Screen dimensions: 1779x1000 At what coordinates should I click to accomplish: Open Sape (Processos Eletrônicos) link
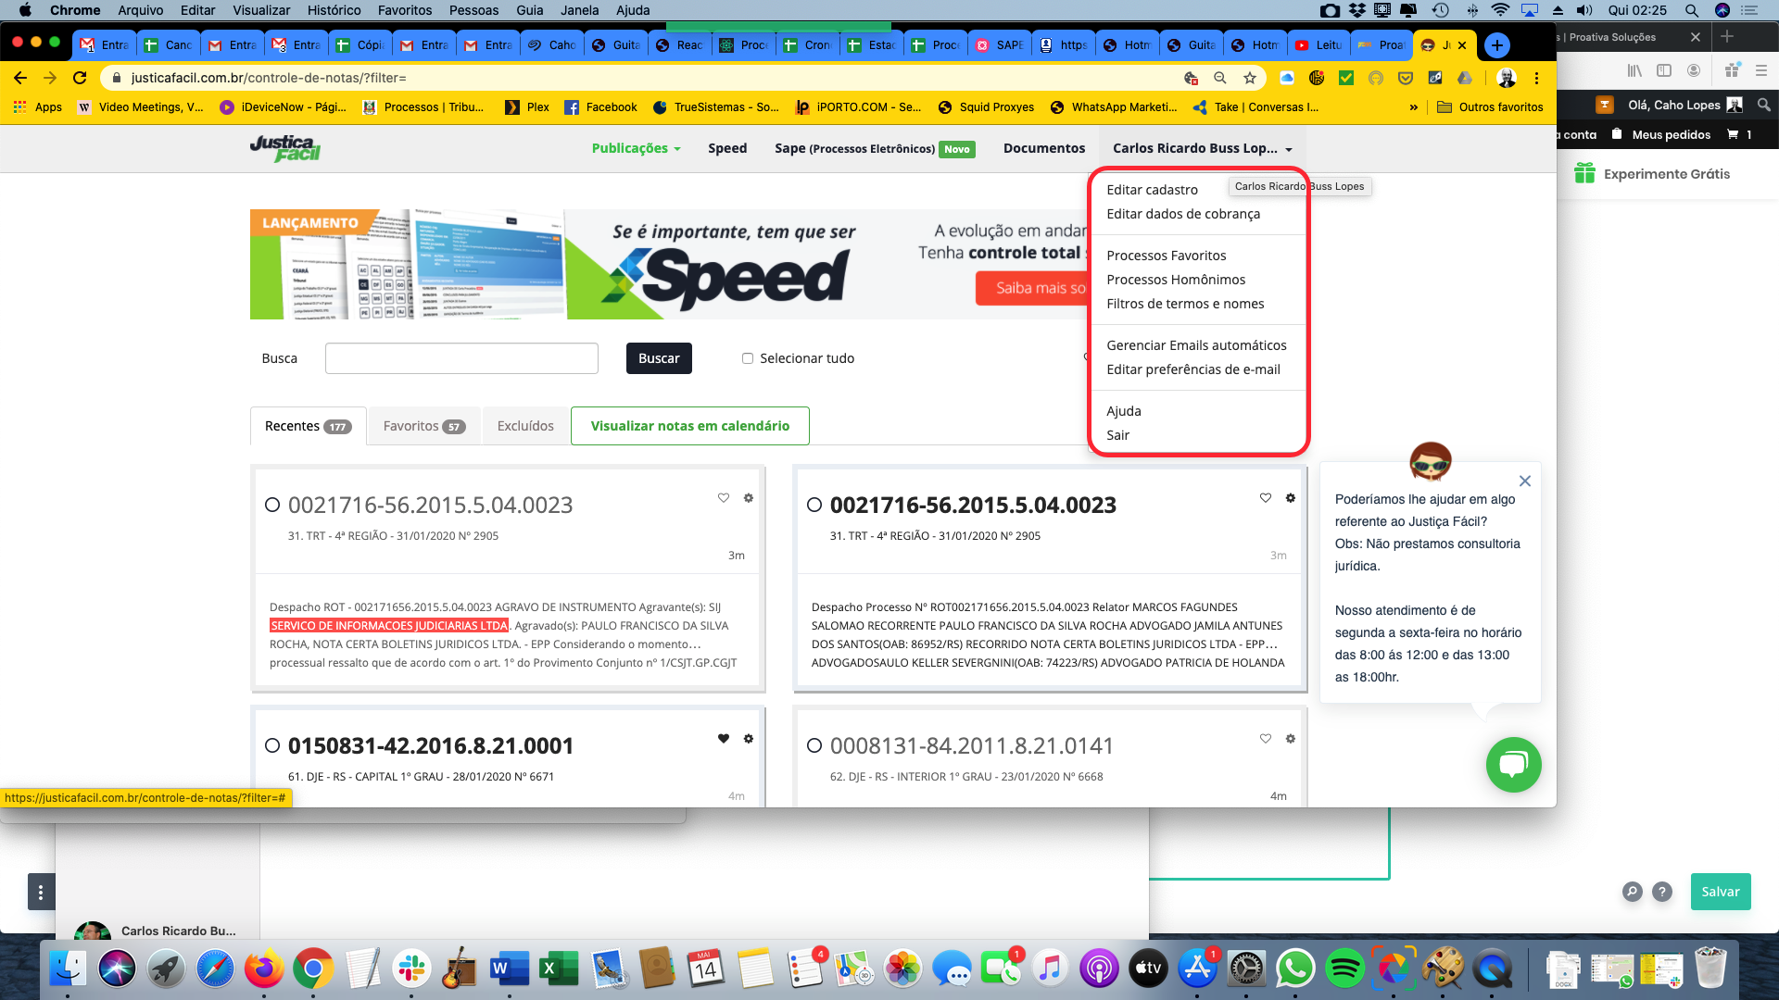tap(875, 148)
